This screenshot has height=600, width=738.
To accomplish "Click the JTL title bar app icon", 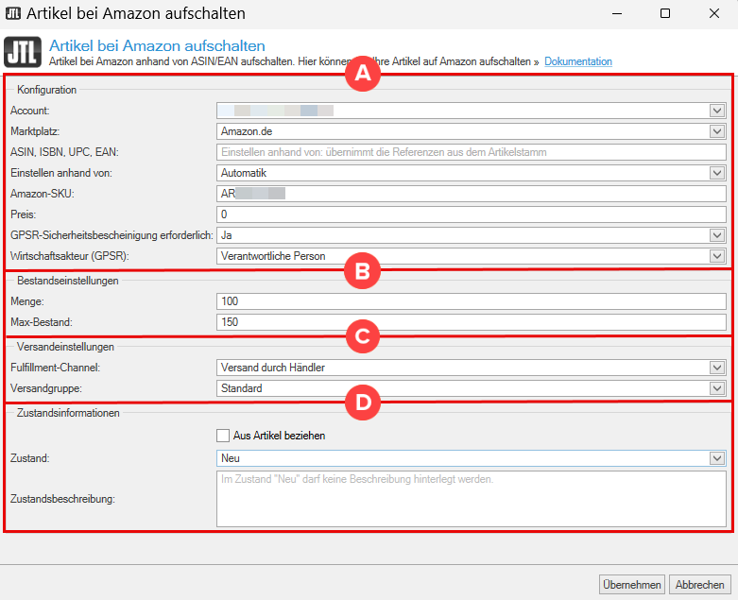I will [x=13, y=14].
